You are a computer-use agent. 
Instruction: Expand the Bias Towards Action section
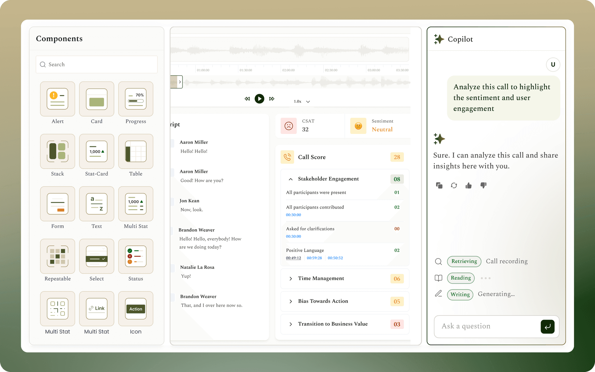[291, 301]
